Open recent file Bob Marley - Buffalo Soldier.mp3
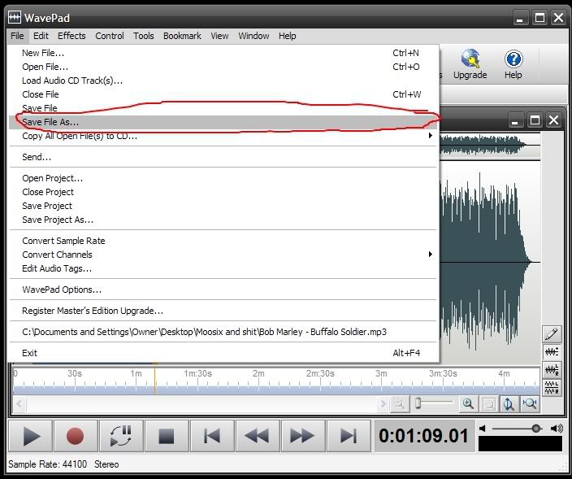 tap(223, 332)
